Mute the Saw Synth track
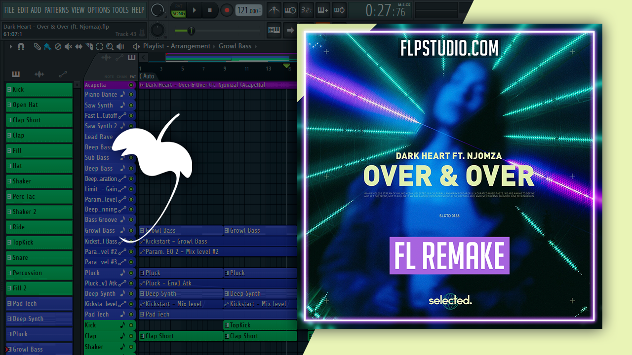This screenshot has height=355, width=632. click(131, 106)
